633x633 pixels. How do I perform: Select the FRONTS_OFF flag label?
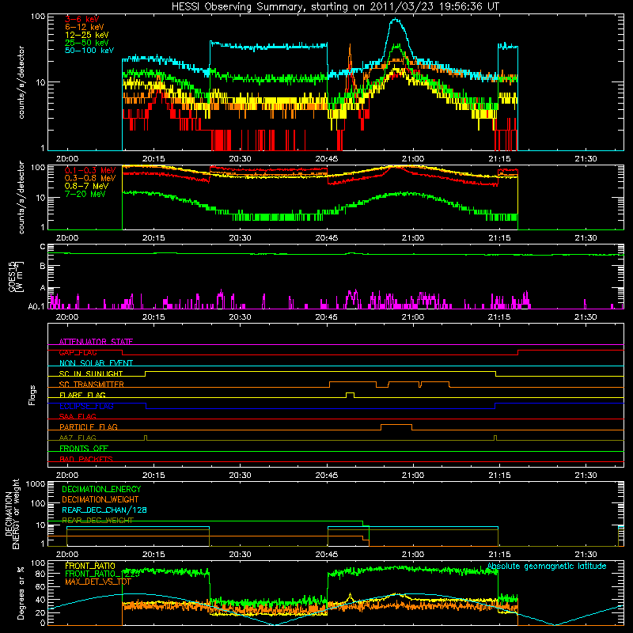click(x=84, y=448)
